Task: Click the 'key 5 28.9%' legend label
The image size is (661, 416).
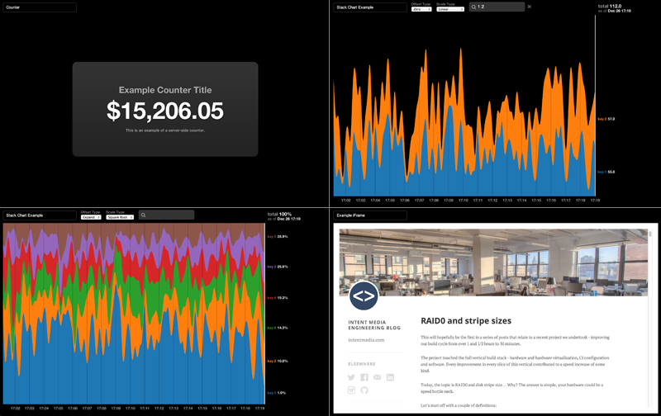Action: tap(278, 237)
